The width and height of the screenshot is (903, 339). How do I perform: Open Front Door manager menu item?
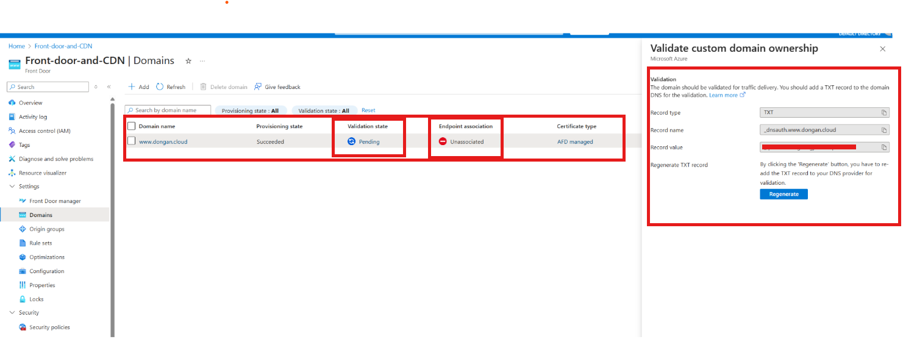click(55, 201)
